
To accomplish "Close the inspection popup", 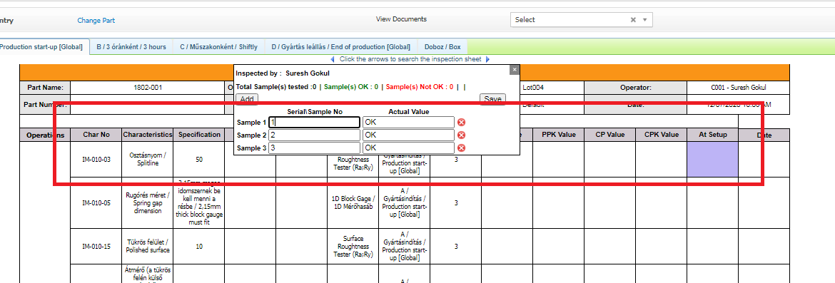I will [x=514, y=69].
